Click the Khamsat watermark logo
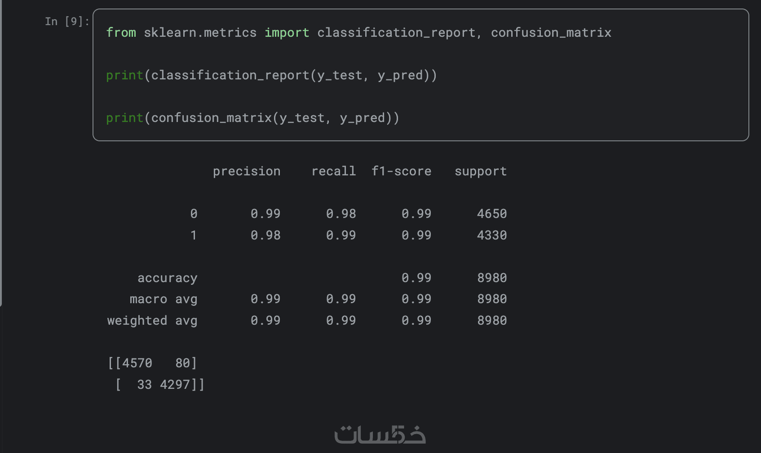 pos(380,435)
